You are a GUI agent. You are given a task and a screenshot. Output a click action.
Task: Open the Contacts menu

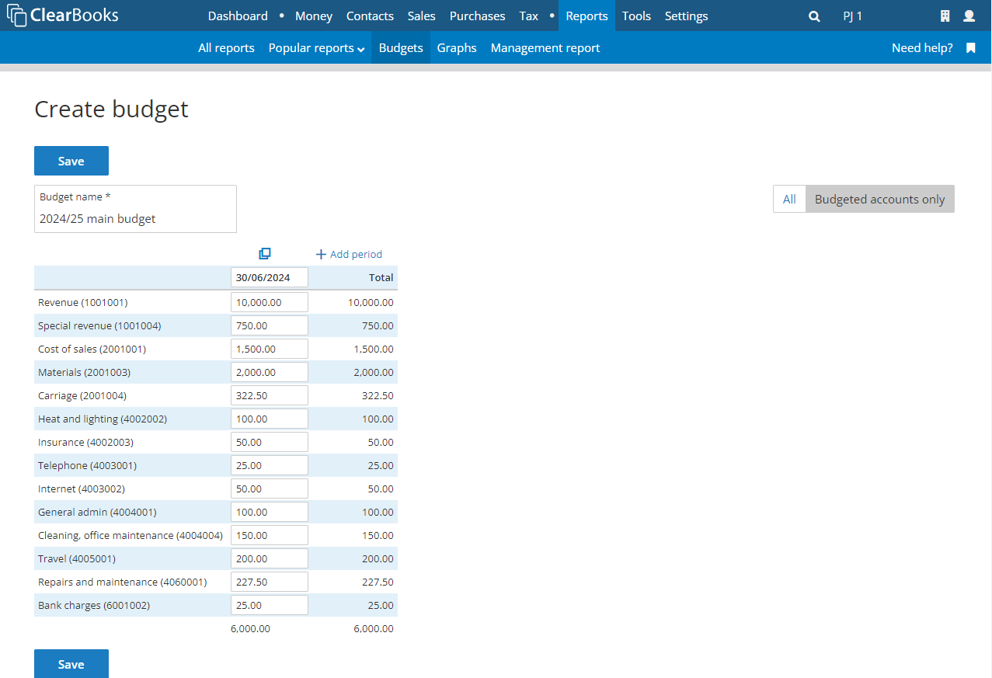pos(370,16)
